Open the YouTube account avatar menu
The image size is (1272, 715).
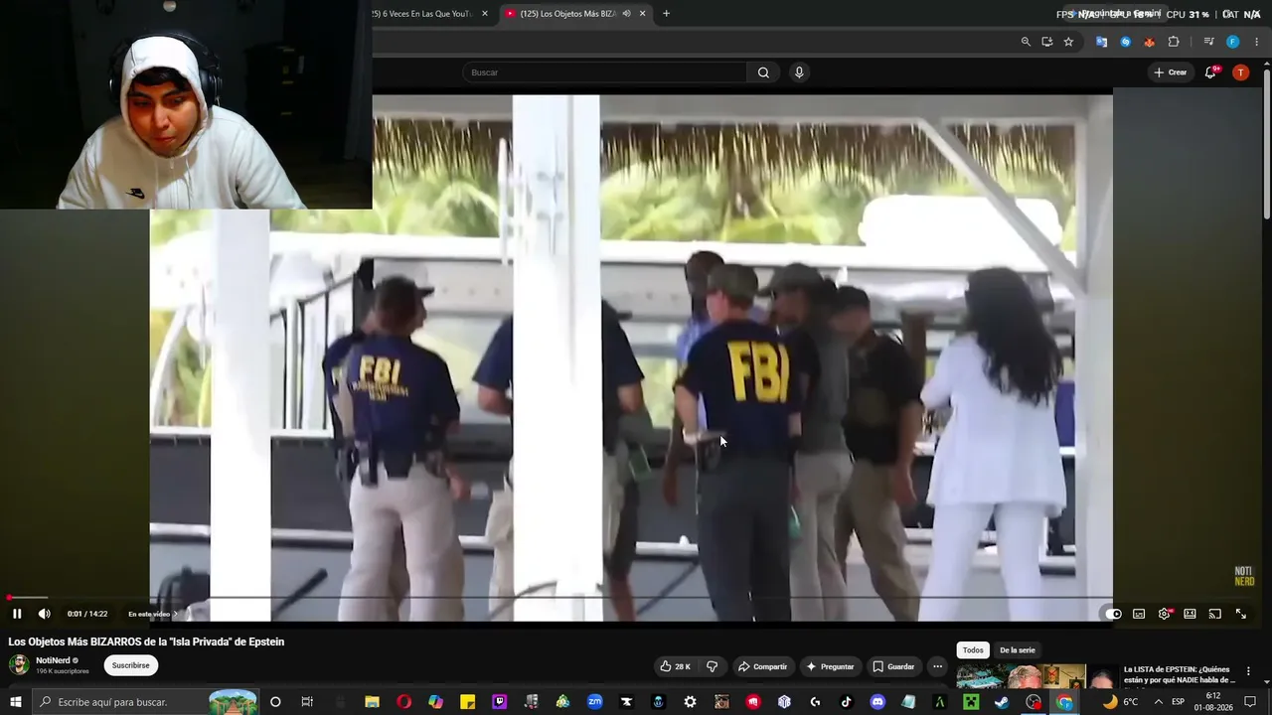point(1240,72)
